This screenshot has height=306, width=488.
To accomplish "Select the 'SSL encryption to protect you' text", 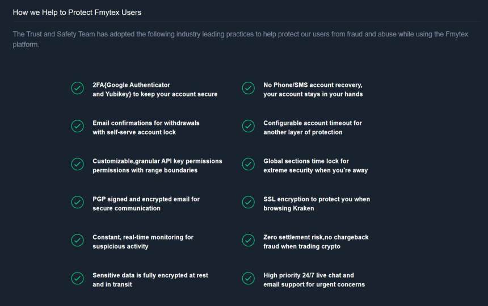I will 316,203.
